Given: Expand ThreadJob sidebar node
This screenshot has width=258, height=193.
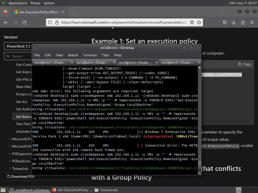Looking at the screenshot, I should tap(10, 168).
